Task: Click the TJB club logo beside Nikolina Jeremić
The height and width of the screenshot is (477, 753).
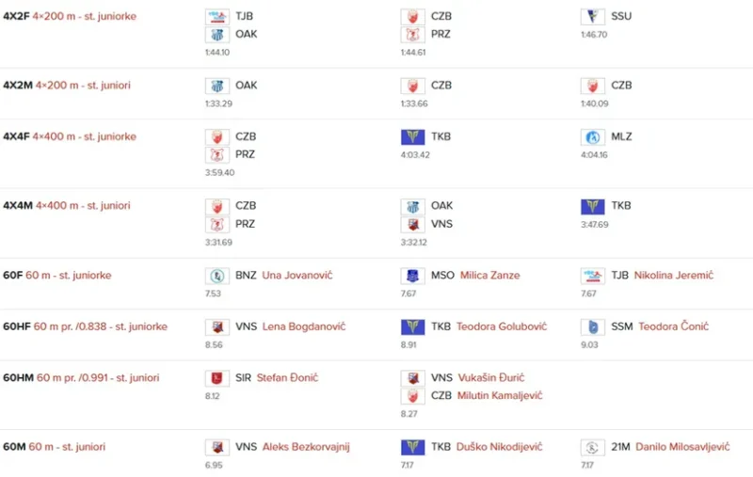Action: click(x=592, y=276)
